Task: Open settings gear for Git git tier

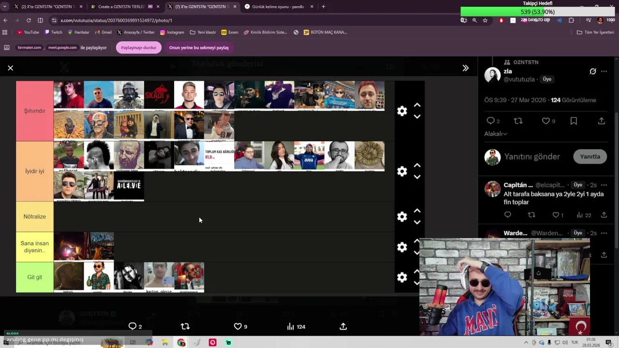Action: coord(402,277)
